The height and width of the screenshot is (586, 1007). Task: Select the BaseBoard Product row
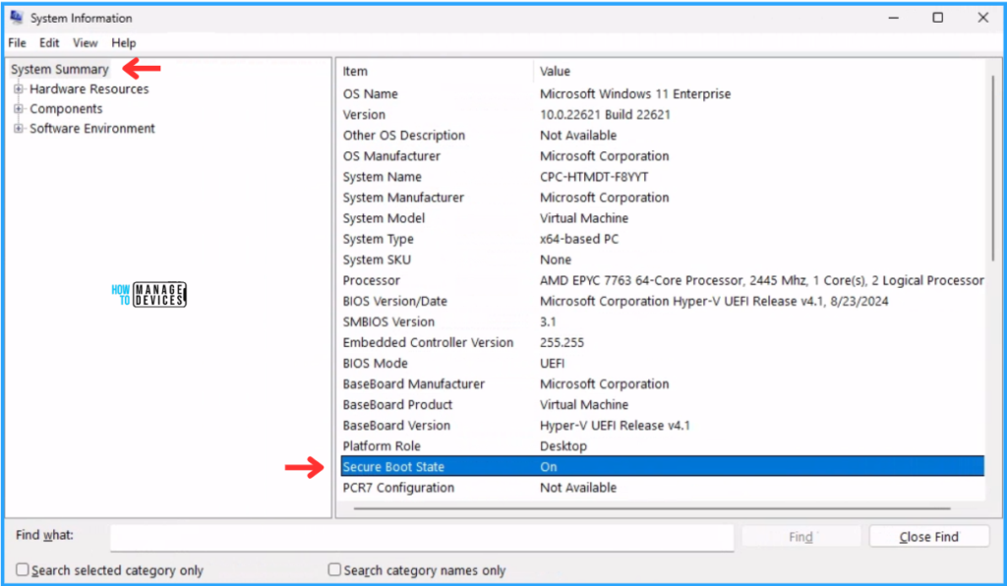tap(662, 405)
